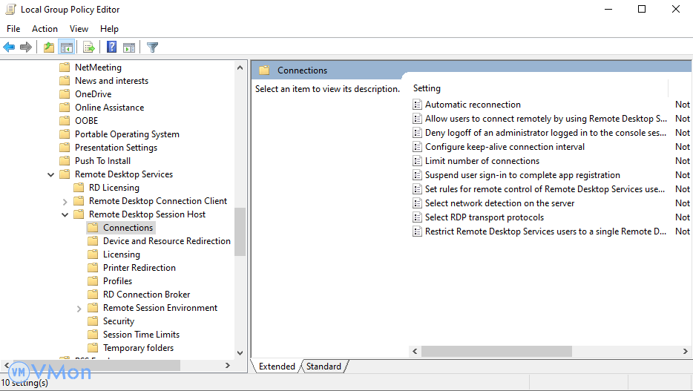Open the View menu
The width and height of the screenshot is (693, 391).
tap(79, 29)
